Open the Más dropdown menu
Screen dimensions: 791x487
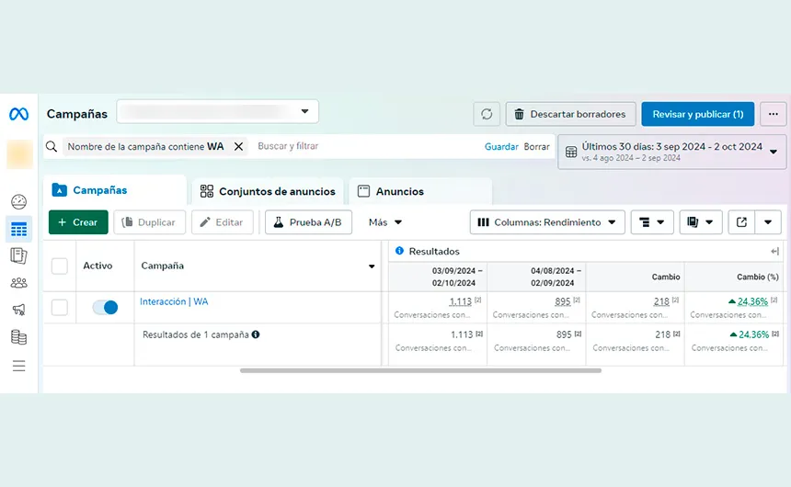(385, 222)
